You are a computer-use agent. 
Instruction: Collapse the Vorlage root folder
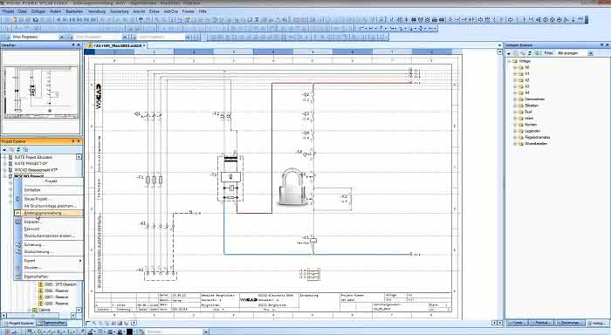pyautogui.click(x=509, y=61)
